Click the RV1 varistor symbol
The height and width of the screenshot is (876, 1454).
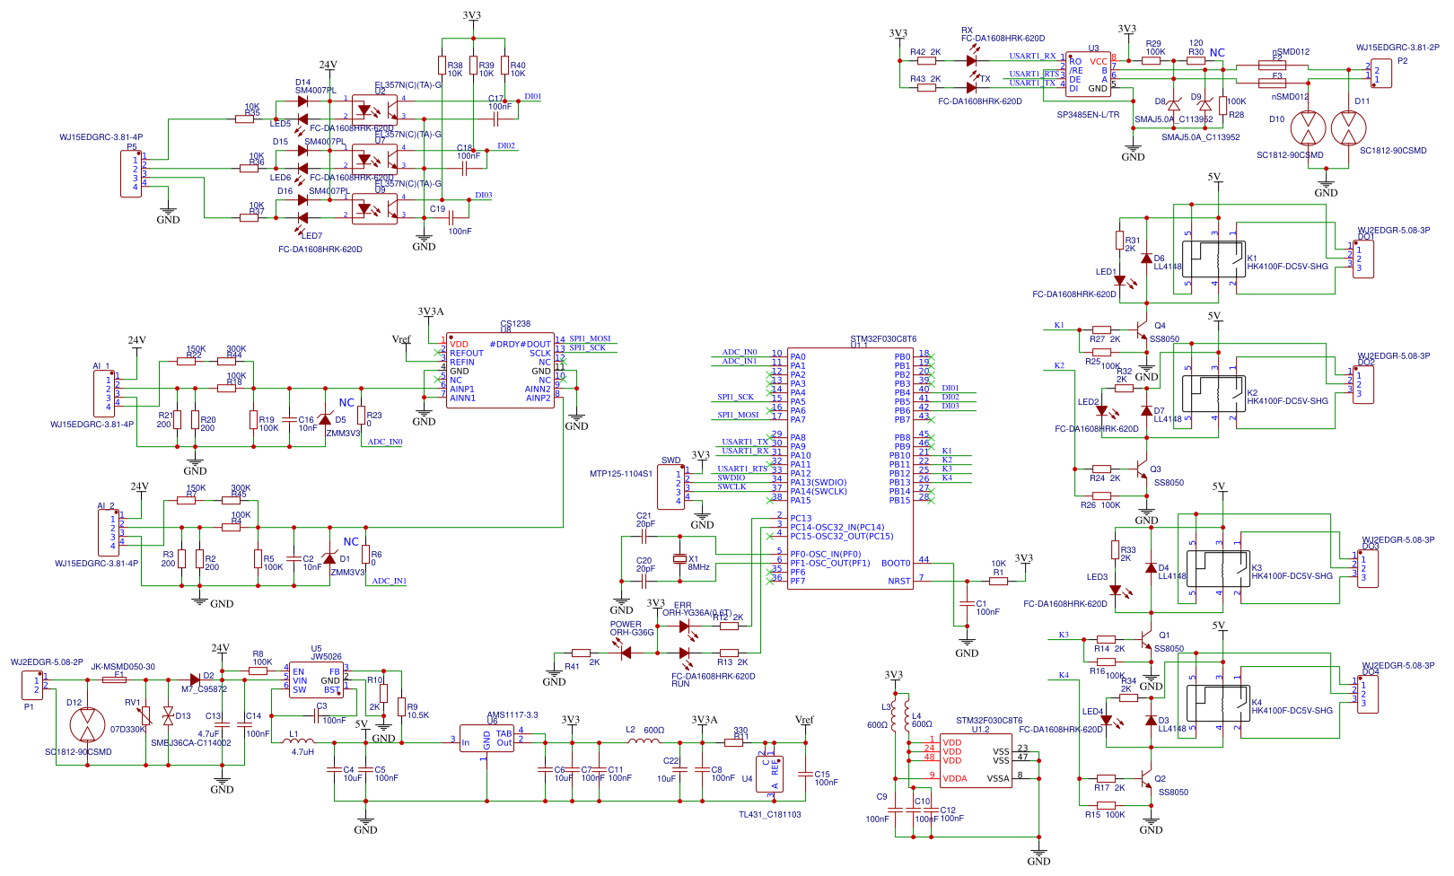145,715
